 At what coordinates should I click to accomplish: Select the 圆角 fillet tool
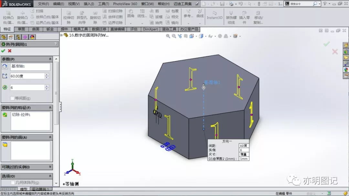click(131, 13)
